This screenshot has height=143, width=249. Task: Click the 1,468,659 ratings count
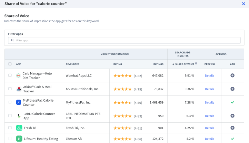click(157, 103)
